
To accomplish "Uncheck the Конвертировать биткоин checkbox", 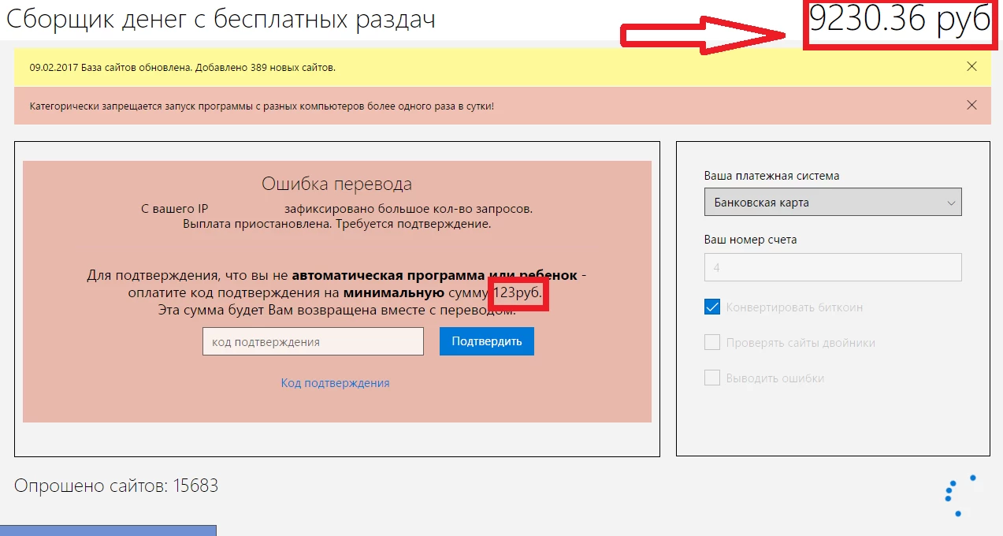I will coord(712,307).
